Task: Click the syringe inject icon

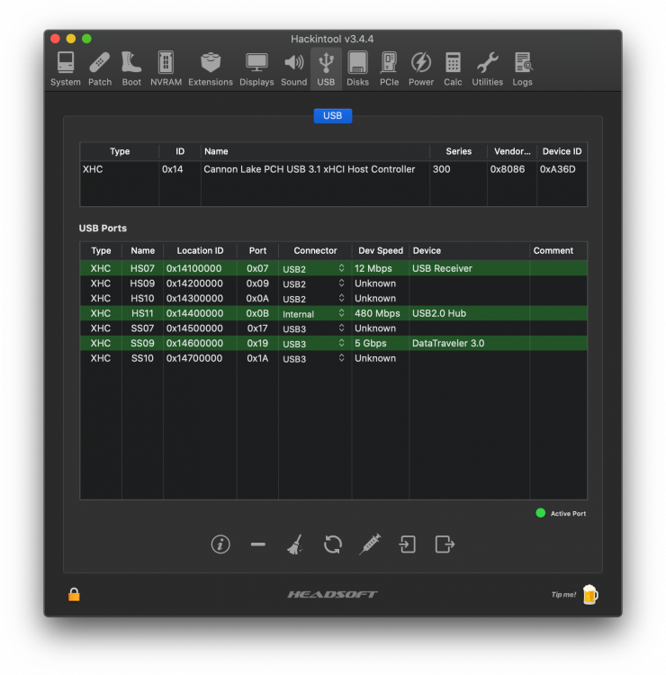Action: pyautogui.click(x=370, y=544)
